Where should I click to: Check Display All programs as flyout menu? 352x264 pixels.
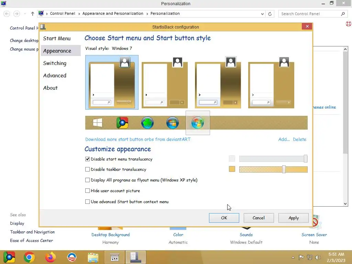pyautogui.click(x=88, y=180)
